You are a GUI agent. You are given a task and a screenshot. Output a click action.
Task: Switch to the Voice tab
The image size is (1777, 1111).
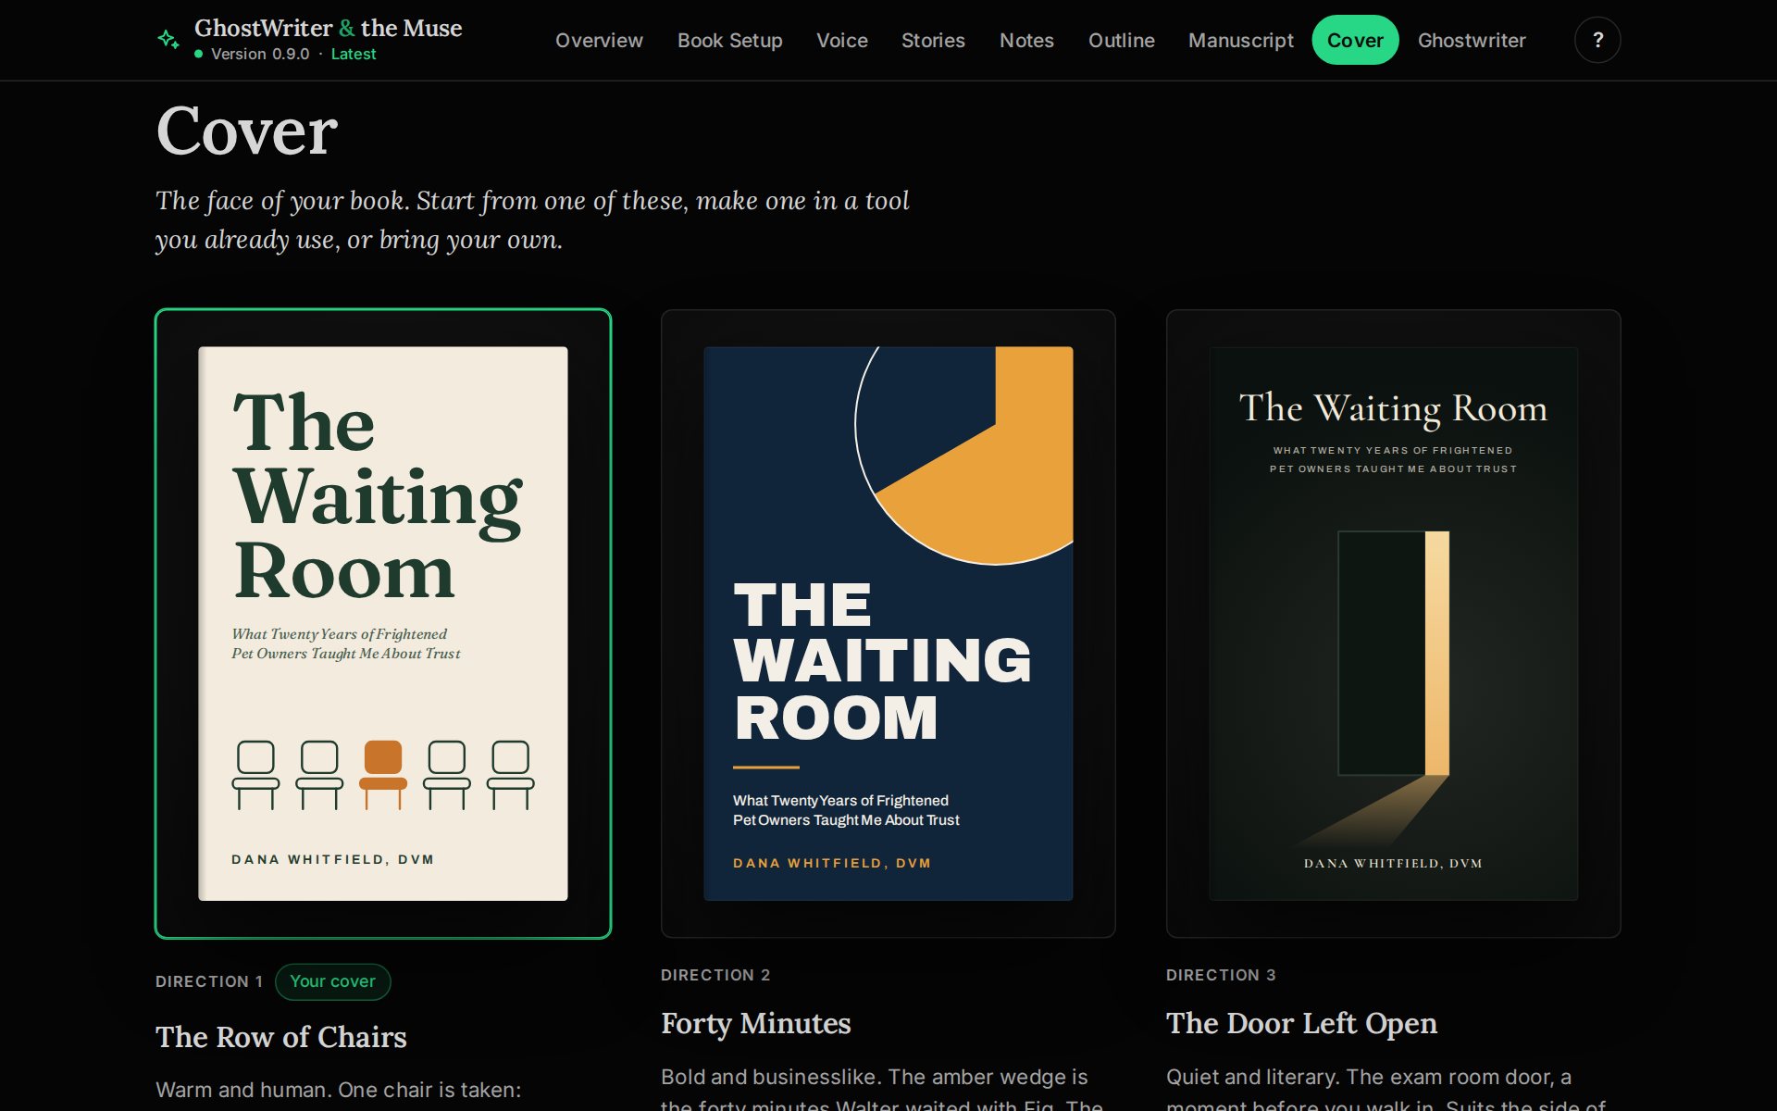pyautogui.click(x=842, y=40)
